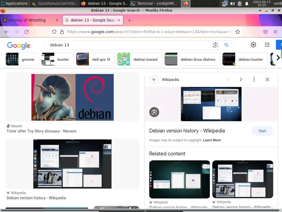Open volume control in system tray
The height and width of the screenshot is (212, 282).
click(x=232, y=3)
